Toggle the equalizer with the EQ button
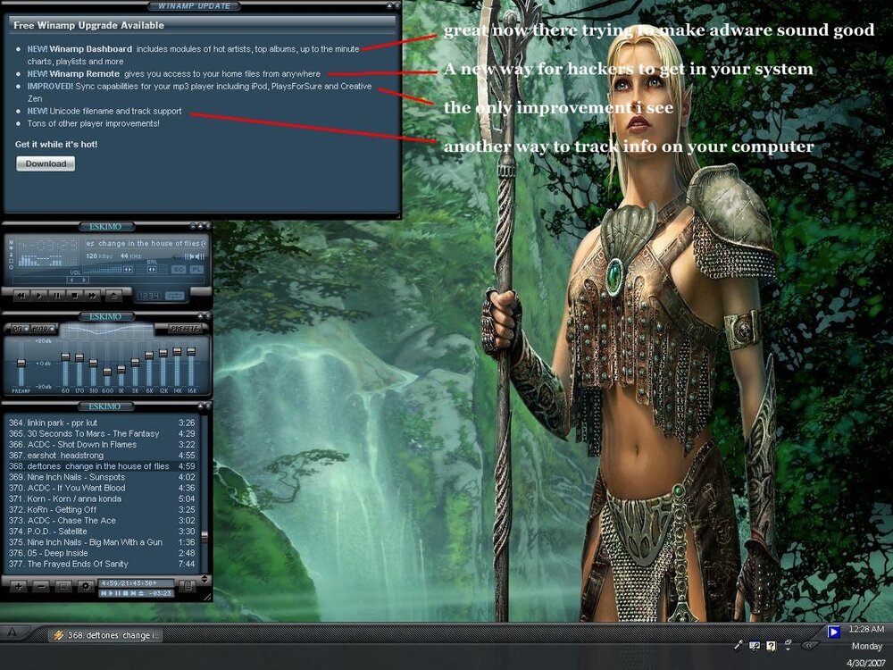Screen dimensions: 893x670 (x=179, y=270)
